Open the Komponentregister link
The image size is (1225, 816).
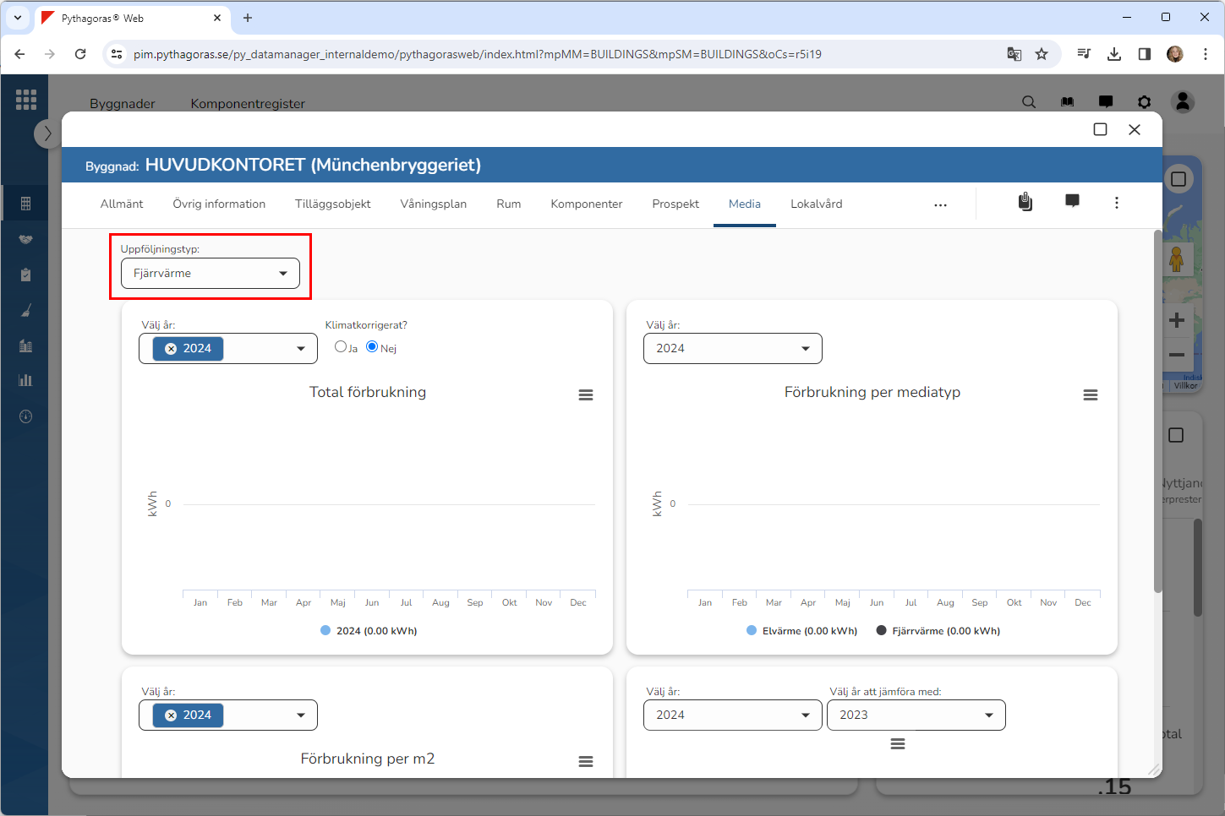pos(248,104)
